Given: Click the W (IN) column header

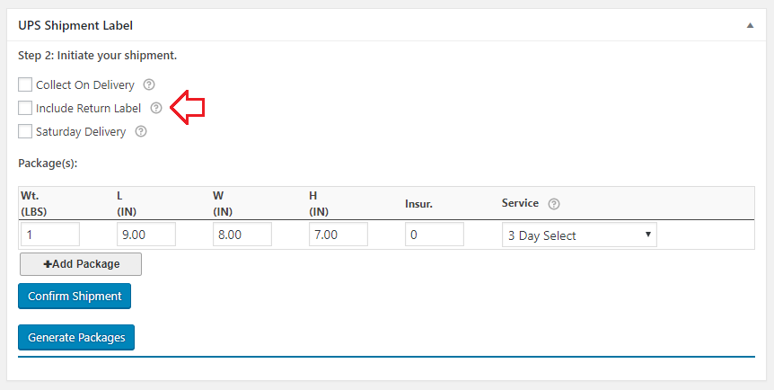Looking at the screenshot, I should click(223, 204).
